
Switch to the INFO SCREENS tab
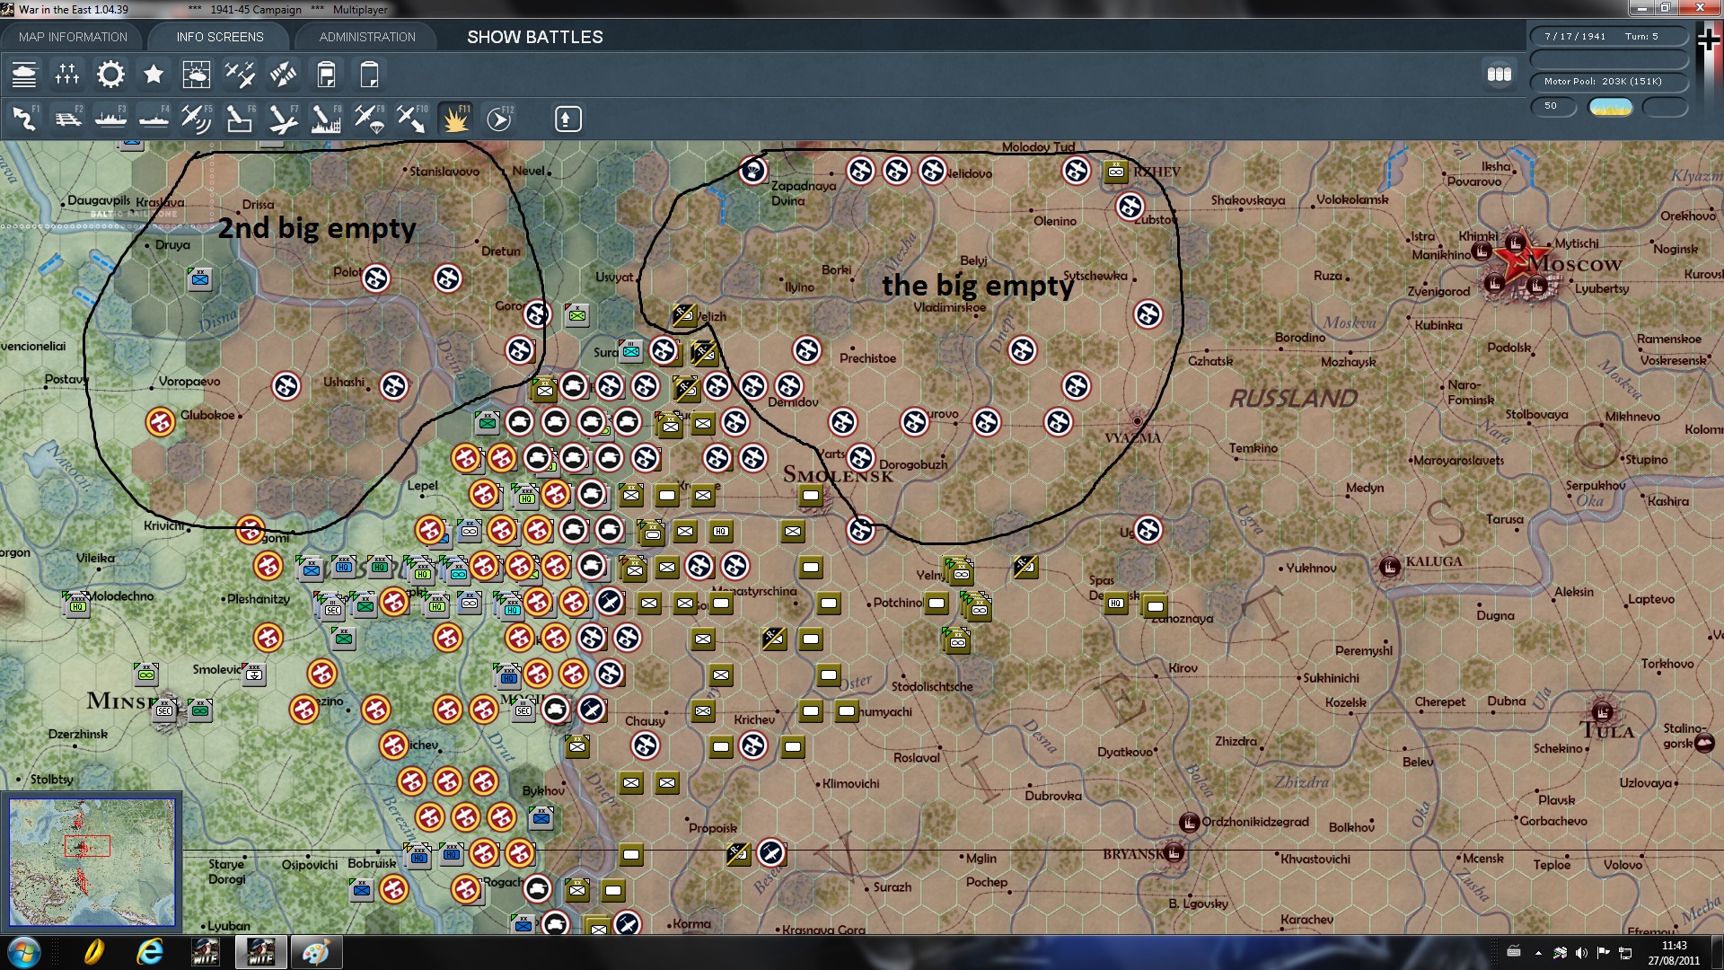220,37
